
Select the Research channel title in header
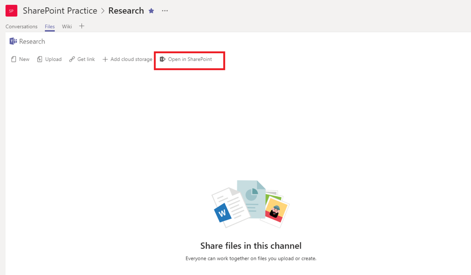126,11
